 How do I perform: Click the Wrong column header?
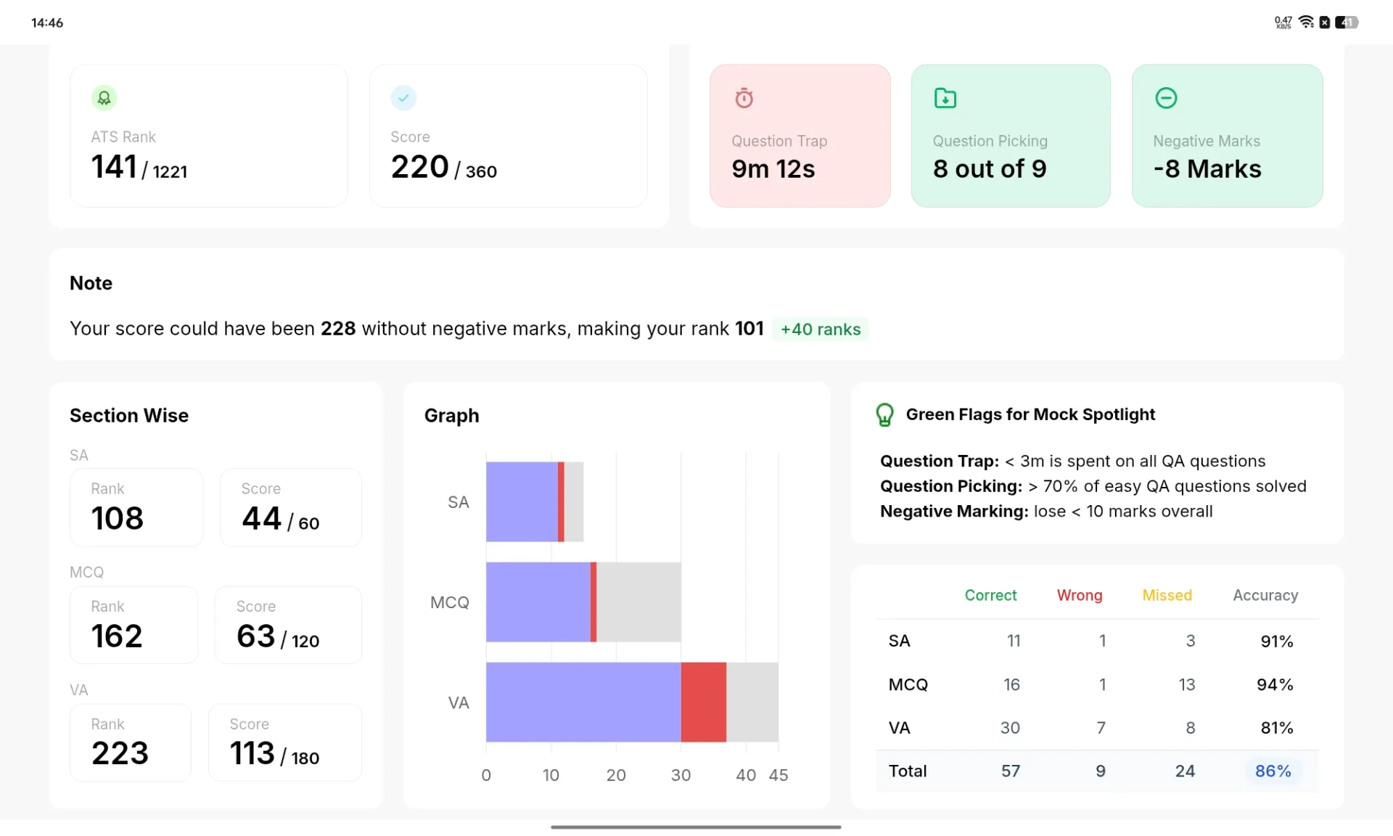pyautogui.click(x=1079, y=595)
